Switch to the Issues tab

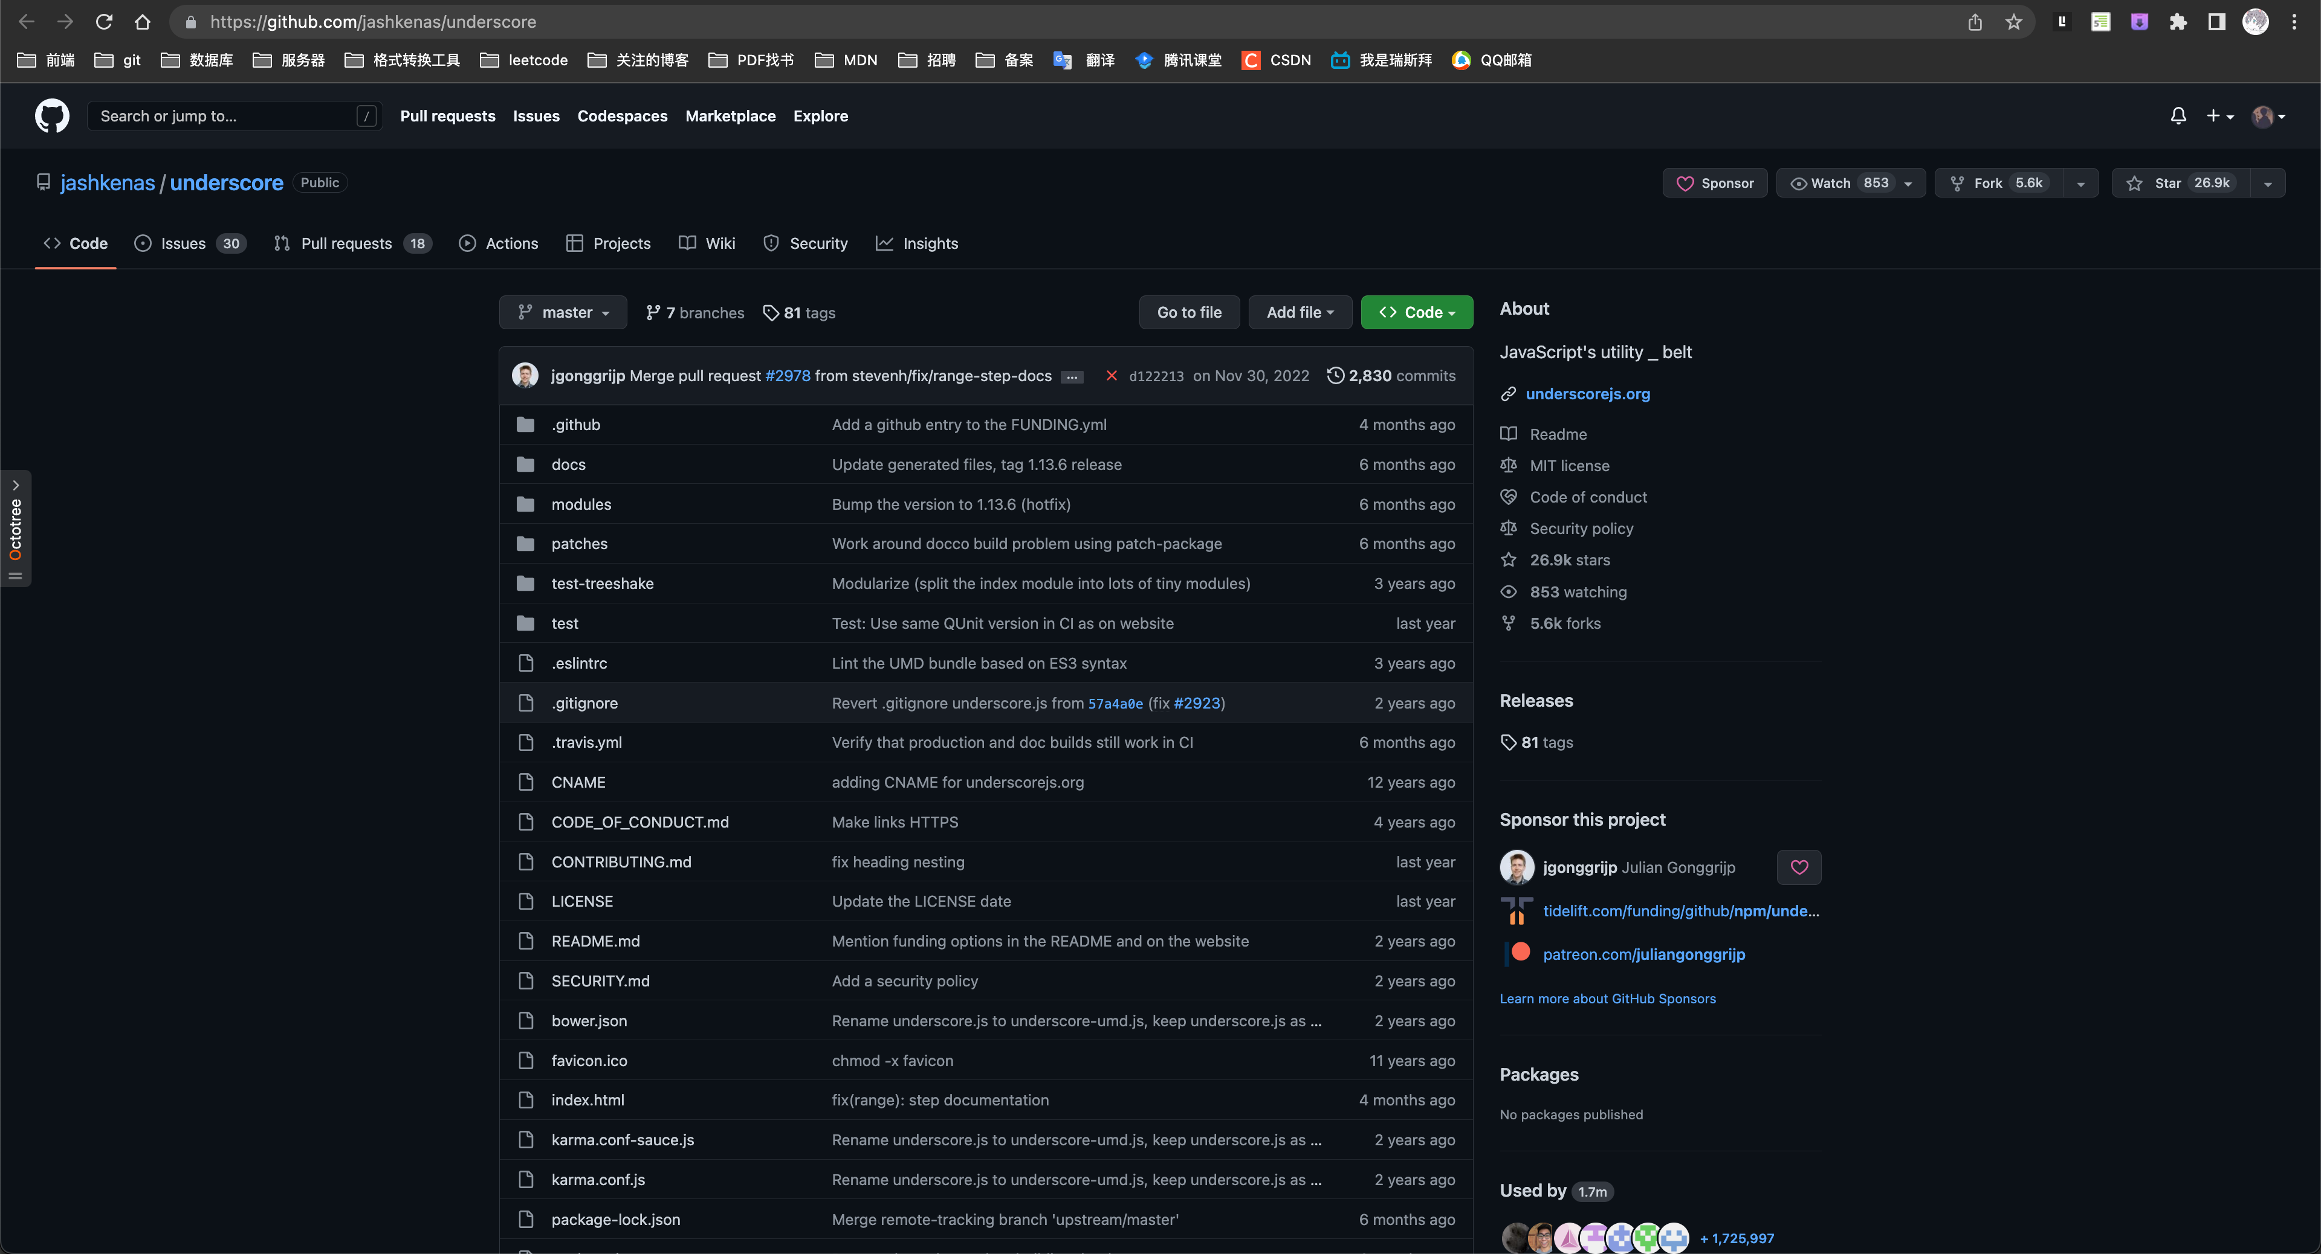coord(183,243)
